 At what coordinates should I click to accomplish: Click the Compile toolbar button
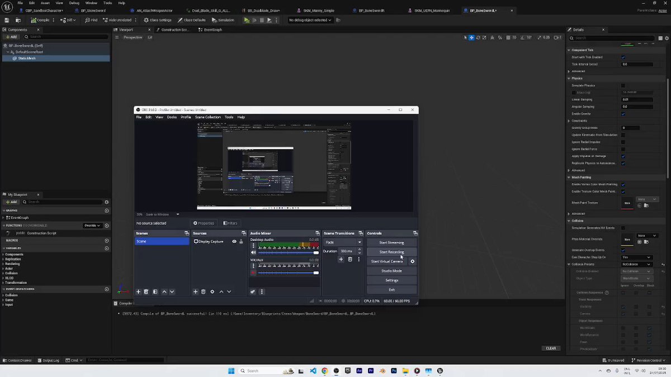pos(40,20)
